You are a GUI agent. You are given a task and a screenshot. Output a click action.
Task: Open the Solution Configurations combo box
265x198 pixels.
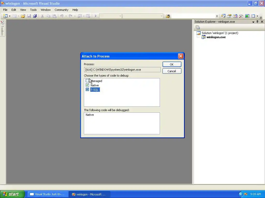click(110, 16)
